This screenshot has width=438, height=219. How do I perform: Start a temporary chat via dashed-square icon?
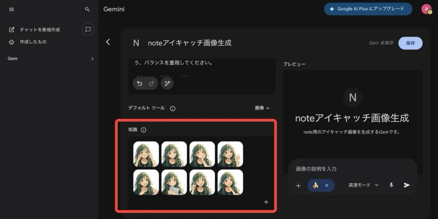[88, 29]
